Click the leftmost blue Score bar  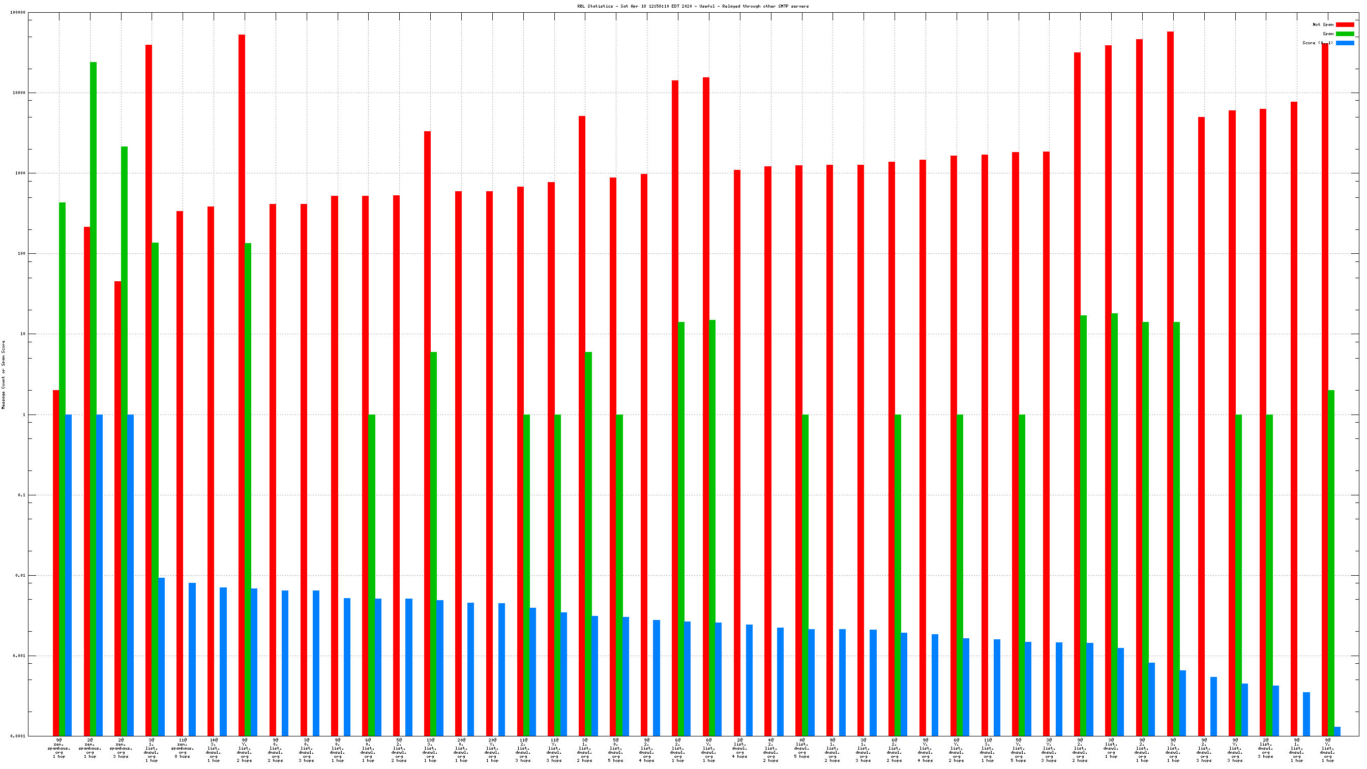tap(69, 575)
